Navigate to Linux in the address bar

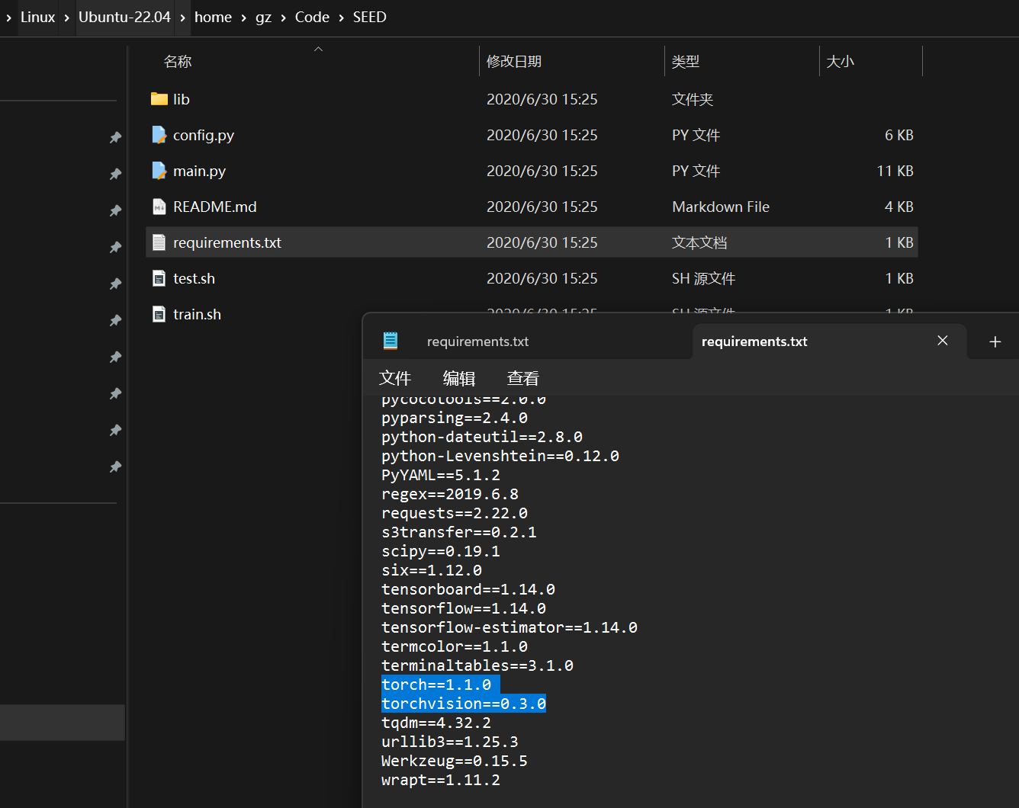click(37, 17)
